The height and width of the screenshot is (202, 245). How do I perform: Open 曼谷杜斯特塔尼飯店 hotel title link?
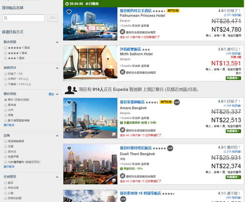(x=136, y=148)
